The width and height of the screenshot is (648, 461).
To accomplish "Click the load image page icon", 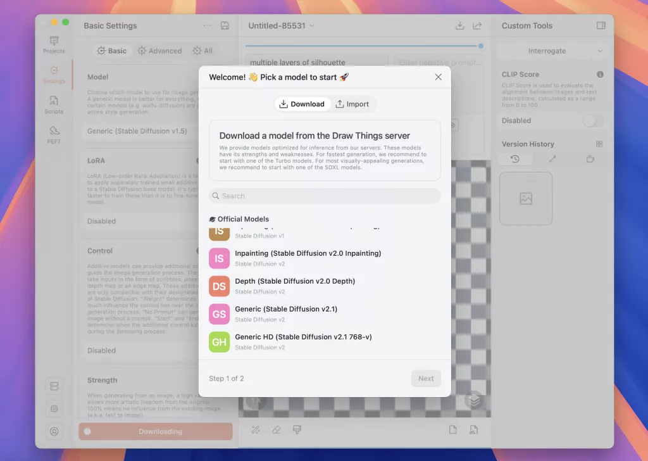I will tap(473, 430).
